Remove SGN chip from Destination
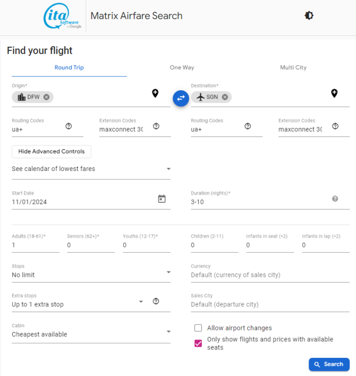356x376 pixels. coord(225,97)
